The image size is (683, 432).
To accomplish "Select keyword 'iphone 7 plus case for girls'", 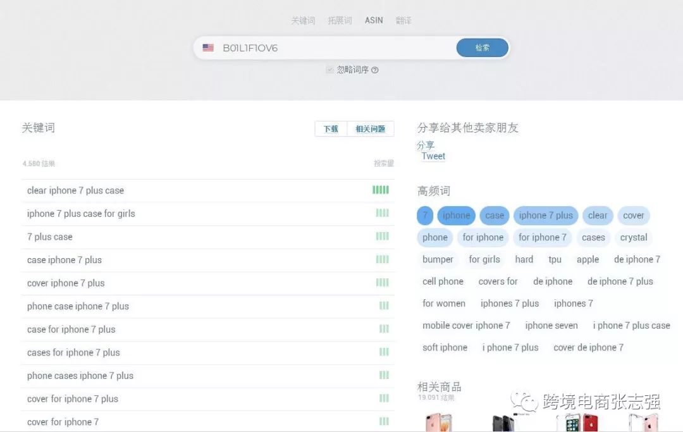I will [x=81, y=213].
